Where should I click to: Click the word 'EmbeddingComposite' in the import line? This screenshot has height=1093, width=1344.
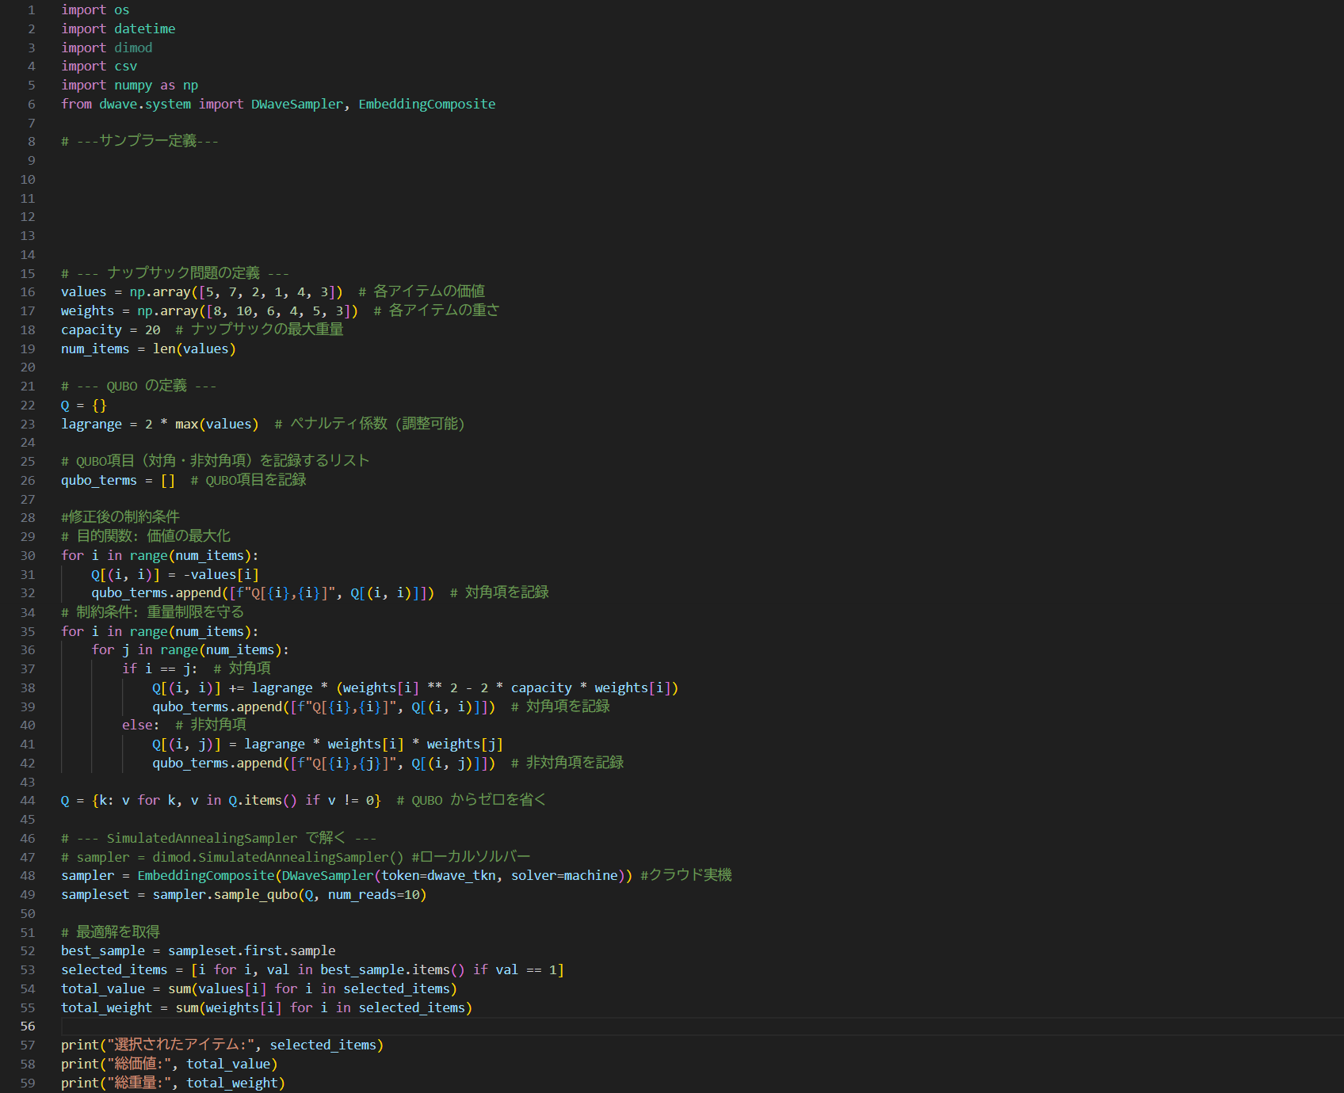point(426,105)
